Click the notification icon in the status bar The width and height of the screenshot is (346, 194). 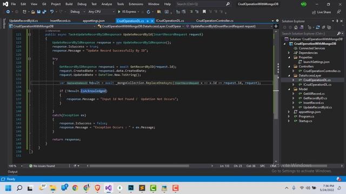338,179
